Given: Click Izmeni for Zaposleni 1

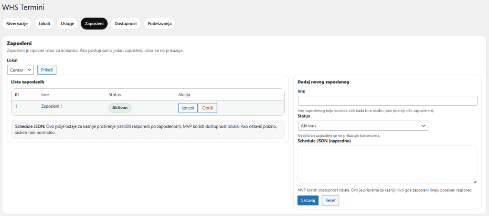Looking at the screenshot, I should click(187, 108).
